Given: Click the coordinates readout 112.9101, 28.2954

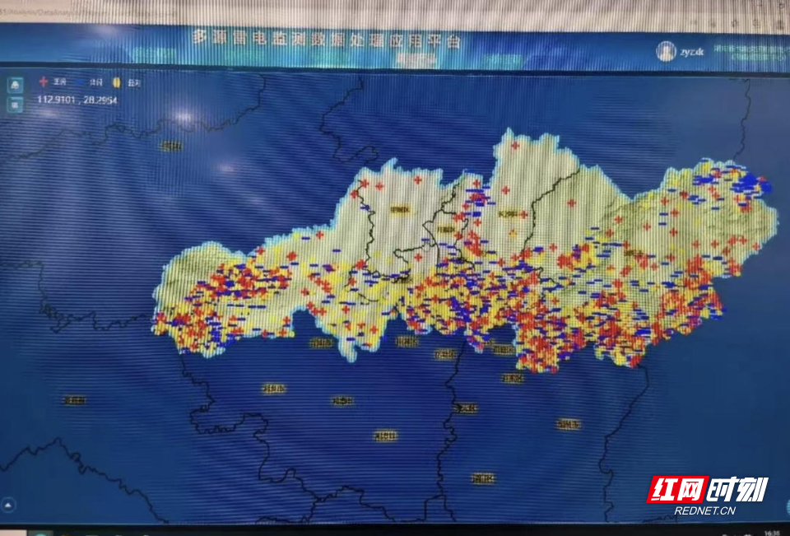Looking at the screenshot, I should pyautogui.click(x=77, y=100).
